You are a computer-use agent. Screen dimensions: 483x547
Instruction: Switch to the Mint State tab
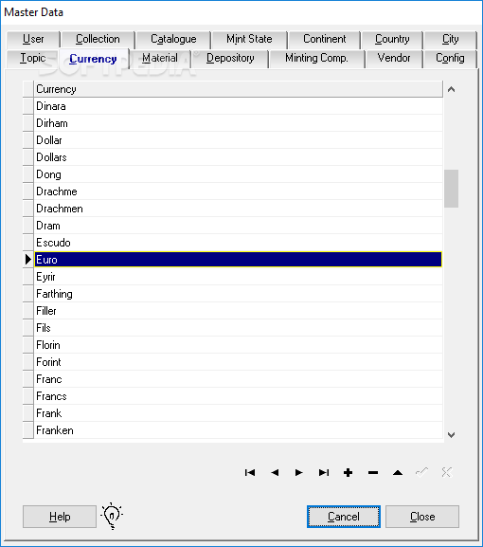tap(249, 39)
